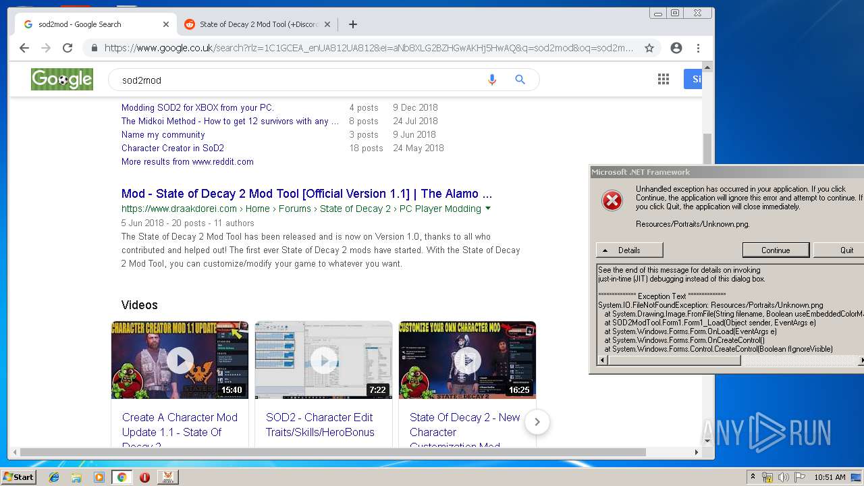
Task: Open the Google apps grid
Action: 664,80
